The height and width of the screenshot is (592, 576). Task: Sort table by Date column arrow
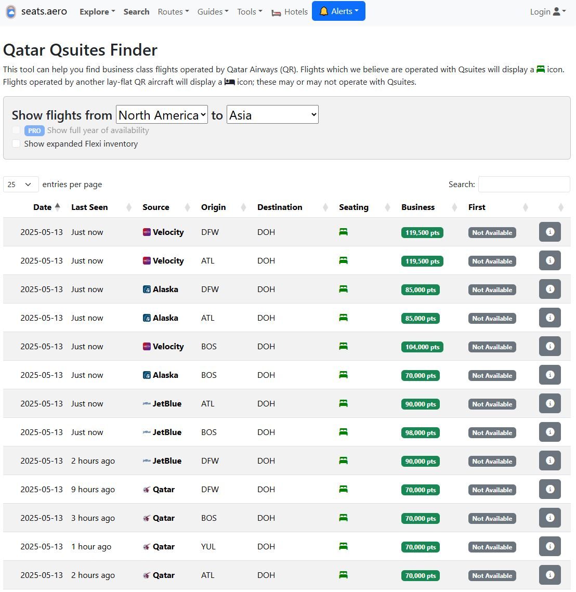pos(57,207)
